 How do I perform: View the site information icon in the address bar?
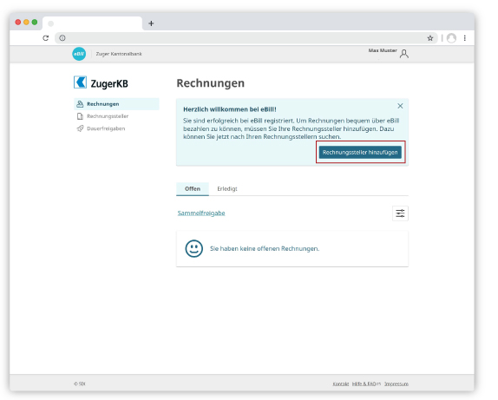click(62, 38)
